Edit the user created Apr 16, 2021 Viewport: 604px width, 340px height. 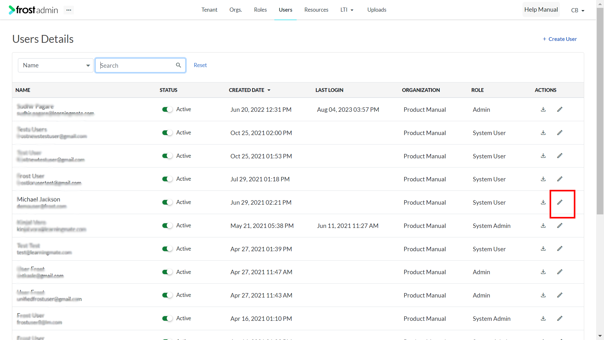(x=560, y=319)
